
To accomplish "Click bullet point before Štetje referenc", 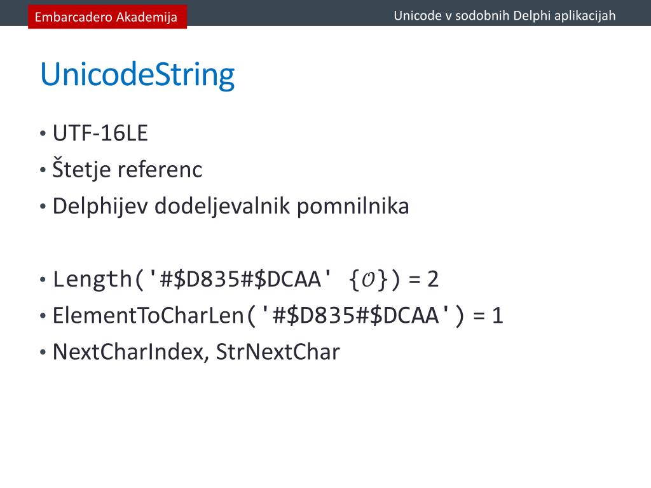I will coord(43,170).
